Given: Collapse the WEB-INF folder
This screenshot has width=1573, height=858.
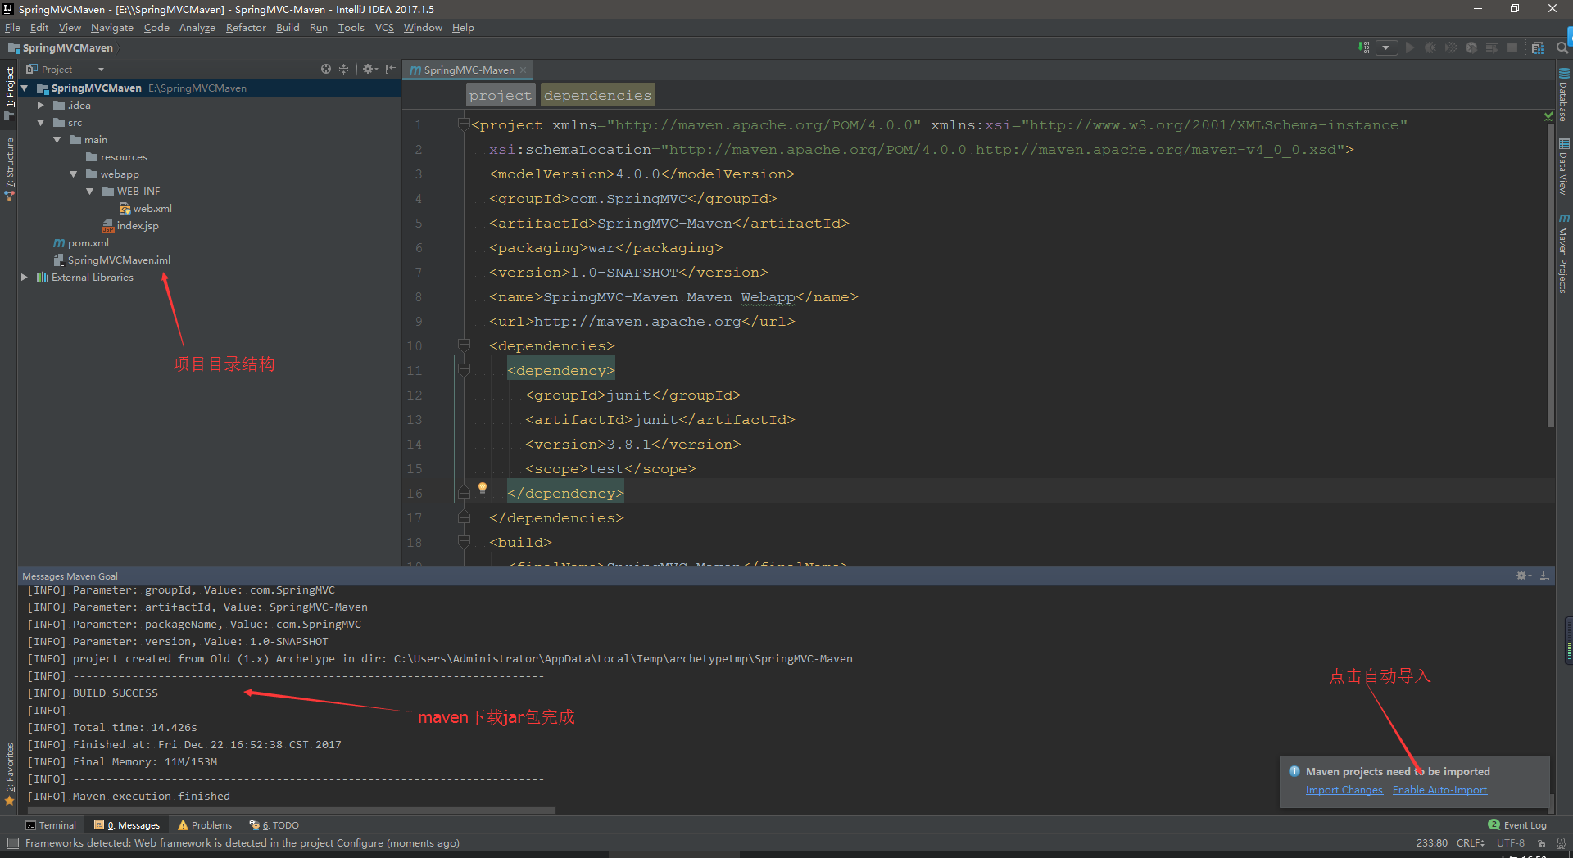Looking at the screenshot, I should coord(90,192).
